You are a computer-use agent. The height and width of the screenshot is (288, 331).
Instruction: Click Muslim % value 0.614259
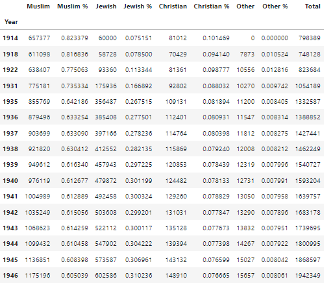pyautogui.click(x=75, y=228)
